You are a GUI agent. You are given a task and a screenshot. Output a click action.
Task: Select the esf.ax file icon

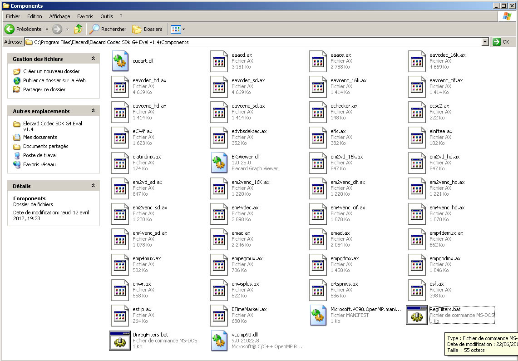pos(417,290)
